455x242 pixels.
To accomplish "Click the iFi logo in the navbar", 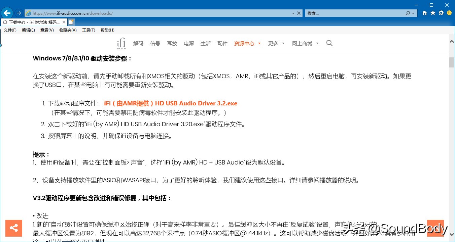I will coord(121,43).
